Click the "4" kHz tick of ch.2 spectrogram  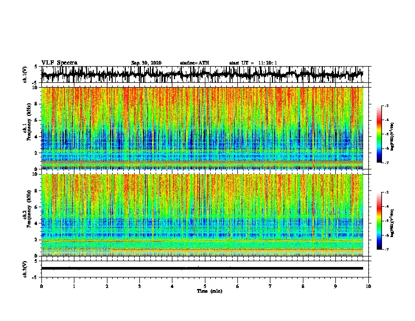click(x=36, y=223)
